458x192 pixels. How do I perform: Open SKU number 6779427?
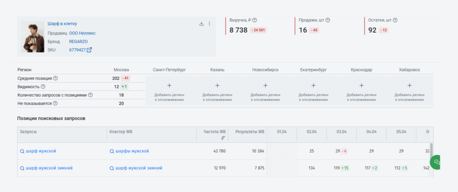pyautogui.click(x=77, y=50)
